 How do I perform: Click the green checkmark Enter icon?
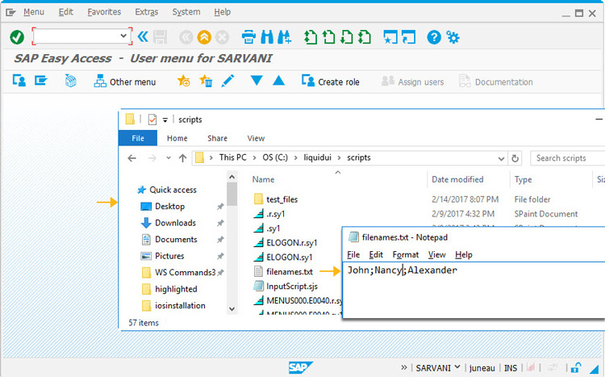(17, 37)
